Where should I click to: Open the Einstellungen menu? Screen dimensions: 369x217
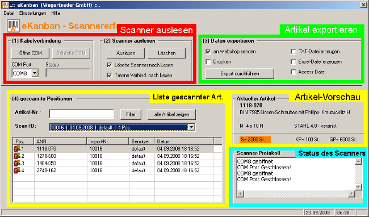[x=32, y=13]
